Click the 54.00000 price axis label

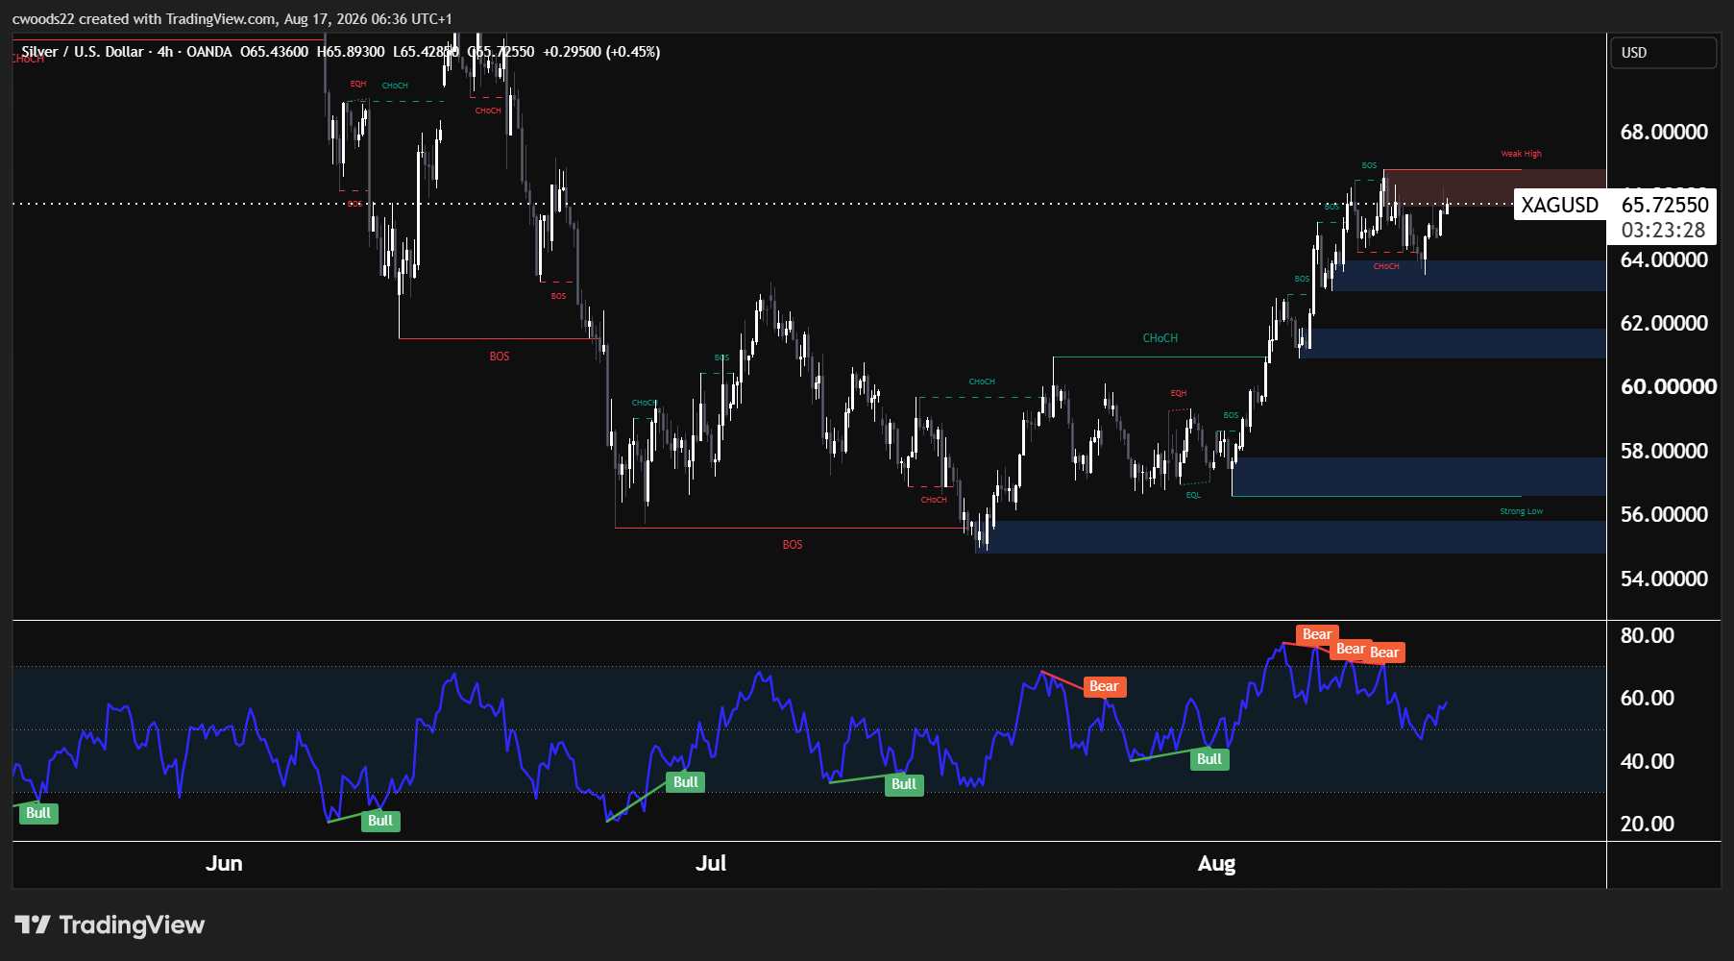point(1664,579)
